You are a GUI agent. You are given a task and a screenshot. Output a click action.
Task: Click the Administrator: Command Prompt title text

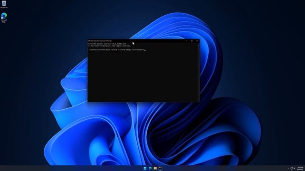point(101,41)
